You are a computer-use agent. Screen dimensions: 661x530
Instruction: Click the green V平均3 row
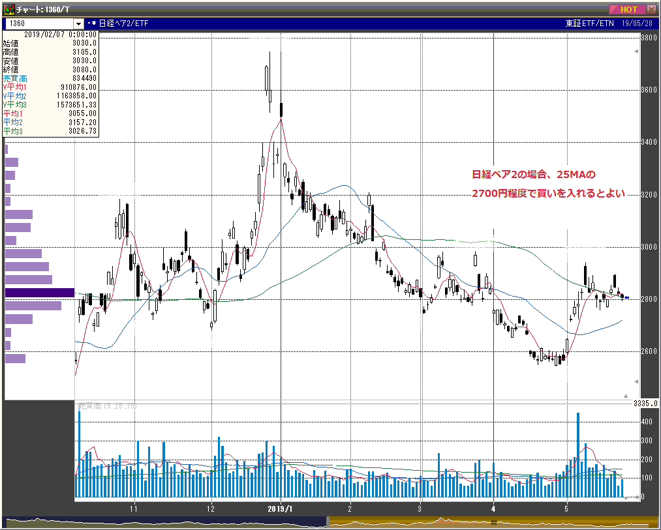coord(50,104)
